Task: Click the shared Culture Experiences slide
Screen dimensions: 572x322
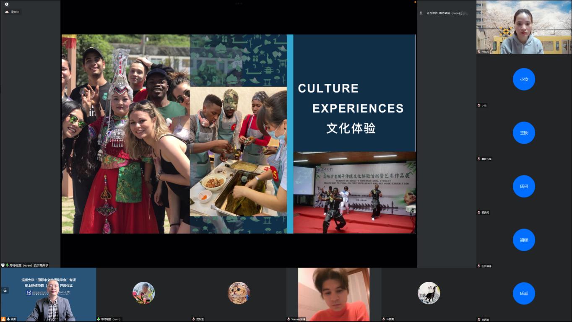Action: (x=239, y=134)
